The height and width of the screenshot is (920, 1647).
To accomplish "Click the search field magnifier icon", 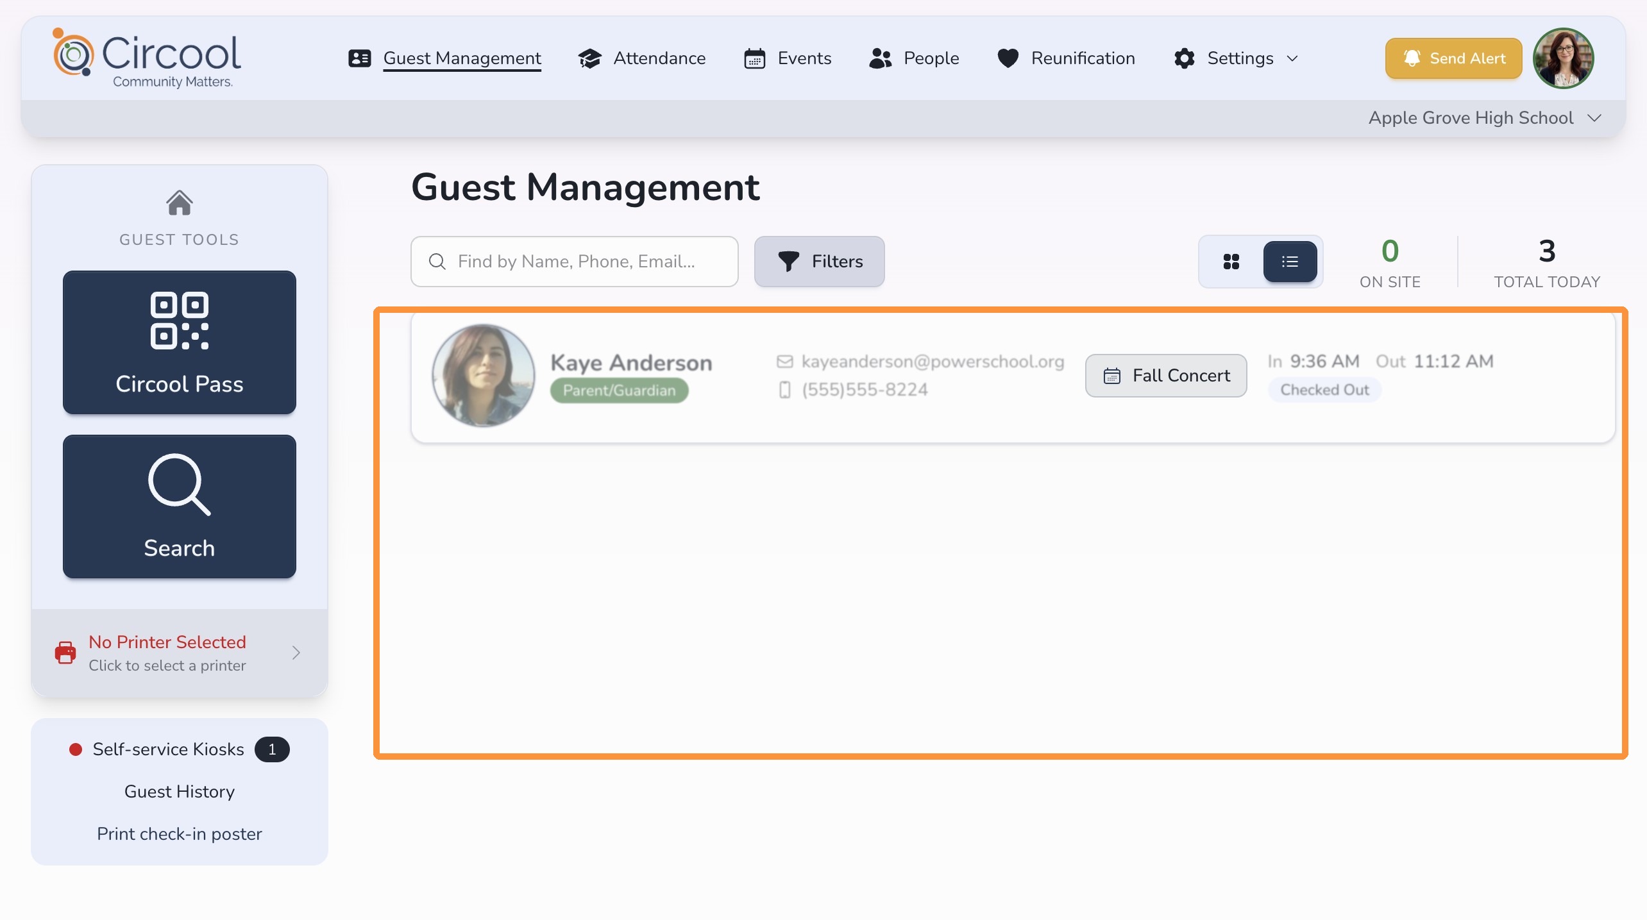I will click(437, 262).
